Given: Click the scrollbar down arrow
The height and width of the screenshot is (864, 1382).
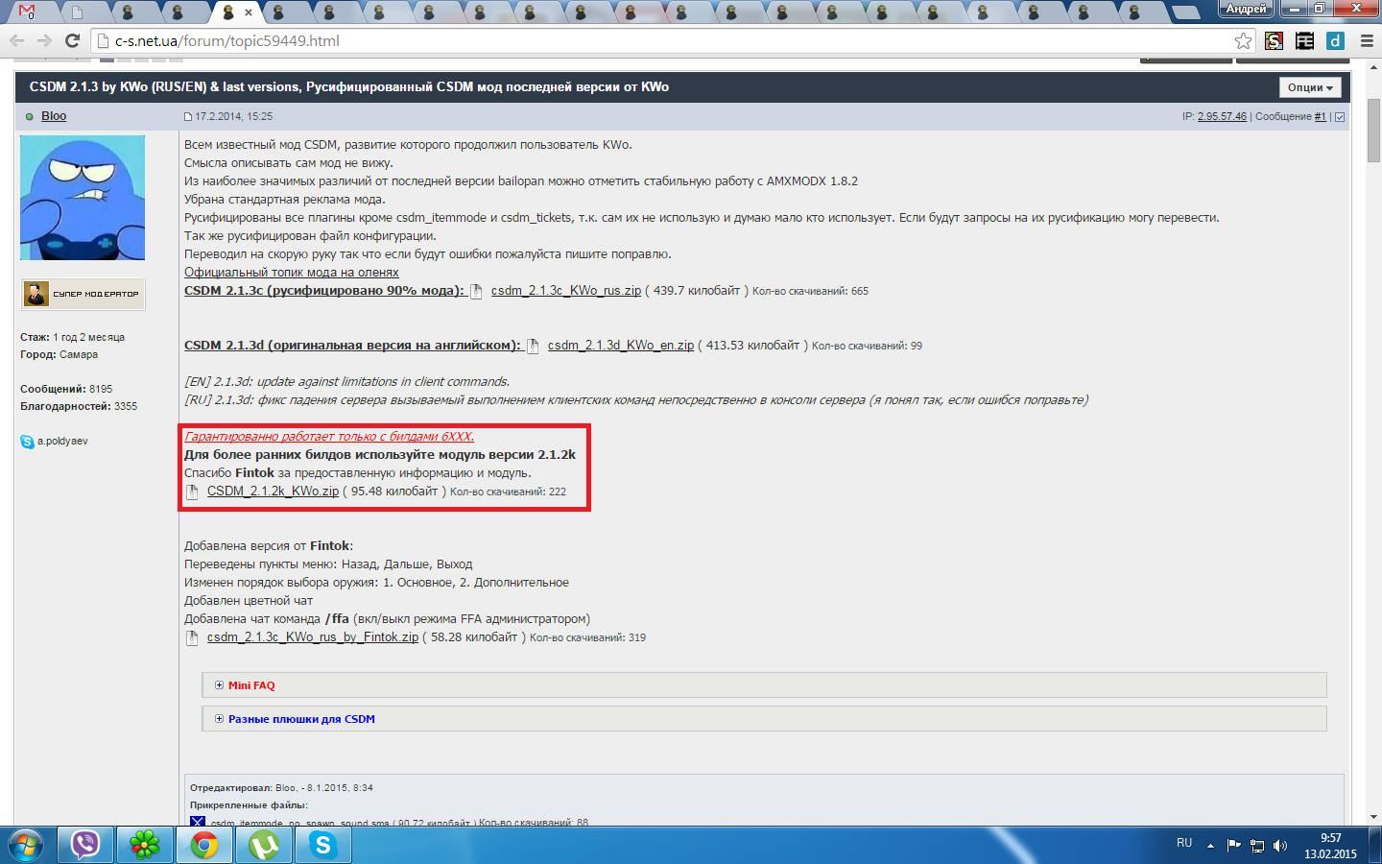Looking at the screenshot, I should (1373, 817).
